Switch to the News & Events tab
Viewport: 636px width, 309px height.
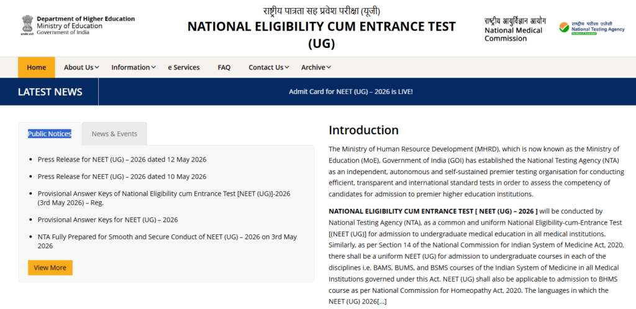(x=114, y=134)
